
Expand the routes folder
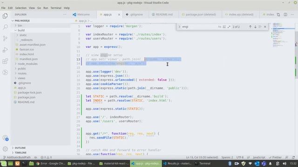click(x=22, y=73)
